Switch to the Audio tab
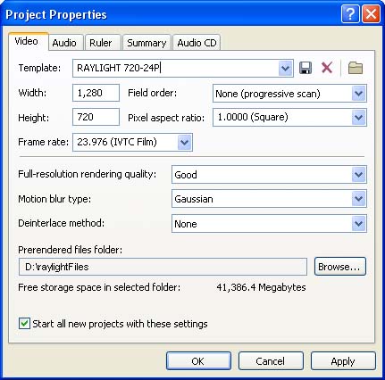The height and width of the screenshot is (380, 385). [64, 43]
